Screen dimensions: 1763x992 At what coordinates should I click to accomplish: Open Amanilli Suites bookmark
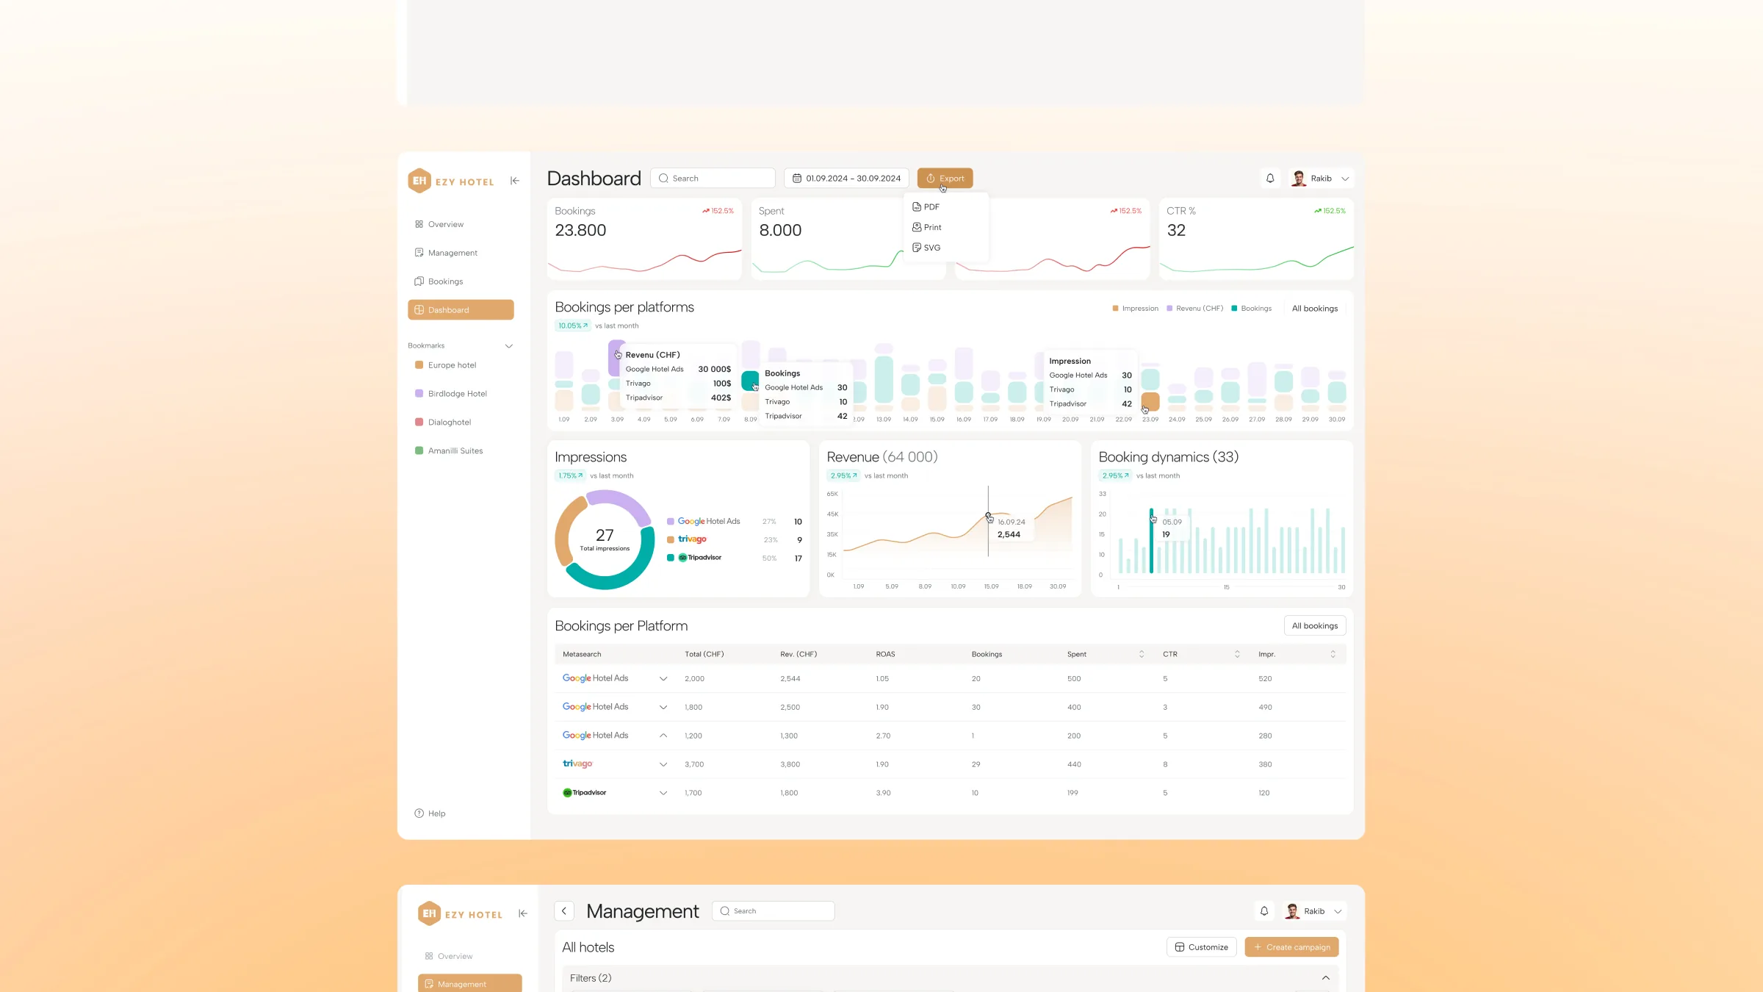click(x=449, y=451)
